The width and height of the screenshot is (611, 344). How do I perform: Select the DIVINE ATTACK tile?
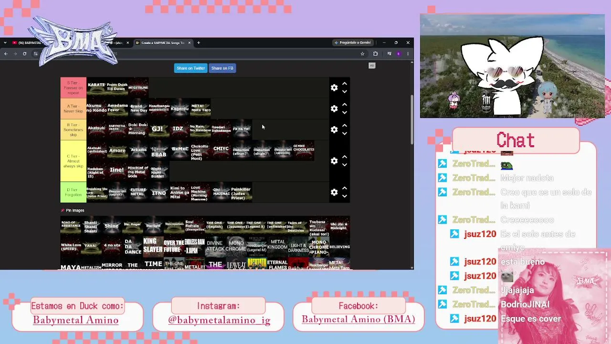(215, 247)
